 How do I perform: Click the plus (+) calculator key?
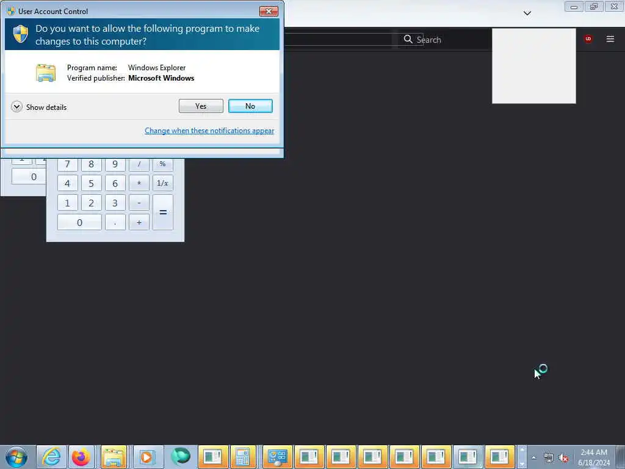[x=139, y=222]
